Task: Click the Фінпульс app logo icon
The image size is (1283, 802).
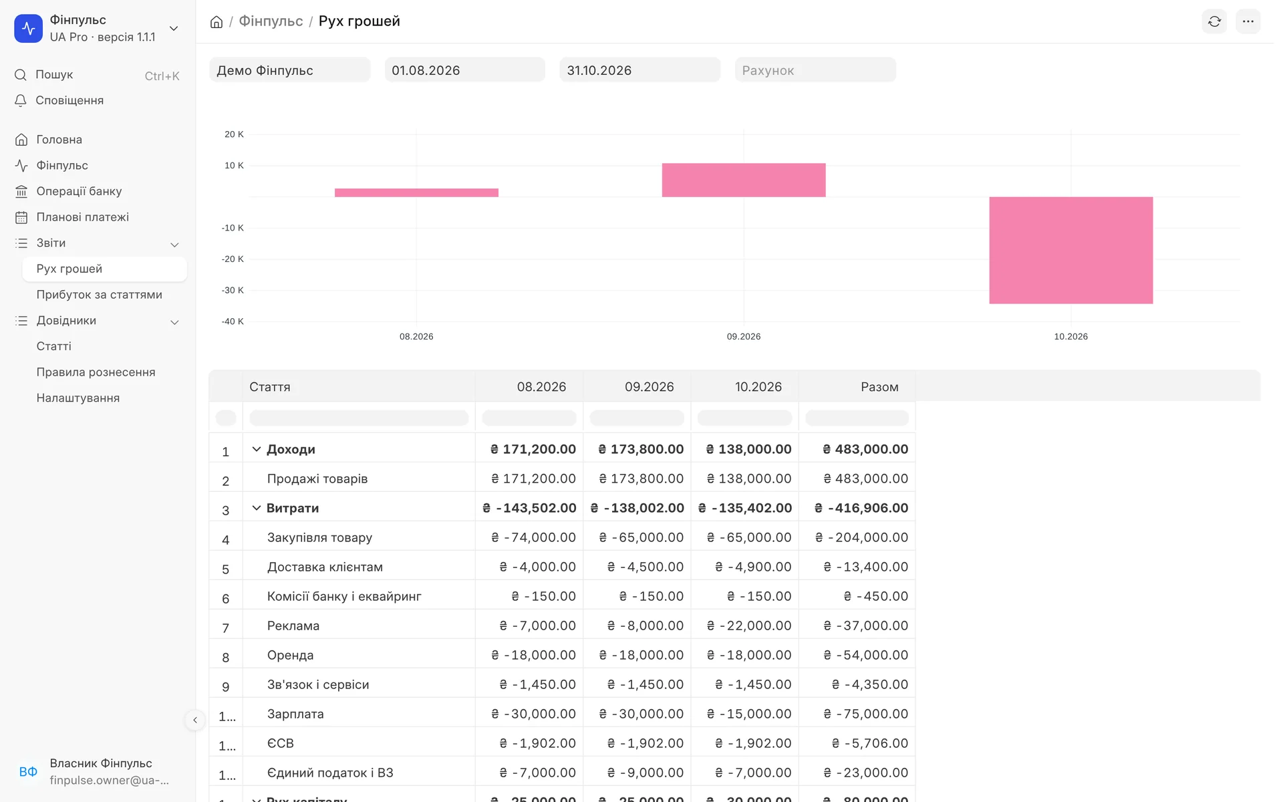Action: point(28,28)
